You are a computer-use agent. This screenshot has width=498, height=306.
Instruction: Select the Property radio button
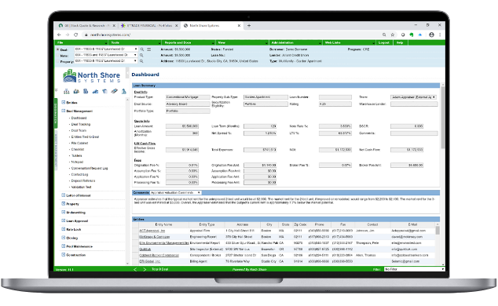click(58, 61)
